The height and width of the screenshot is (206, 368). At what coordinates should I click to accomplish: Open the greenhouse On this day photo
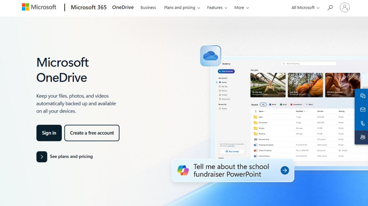coord(268,85)
